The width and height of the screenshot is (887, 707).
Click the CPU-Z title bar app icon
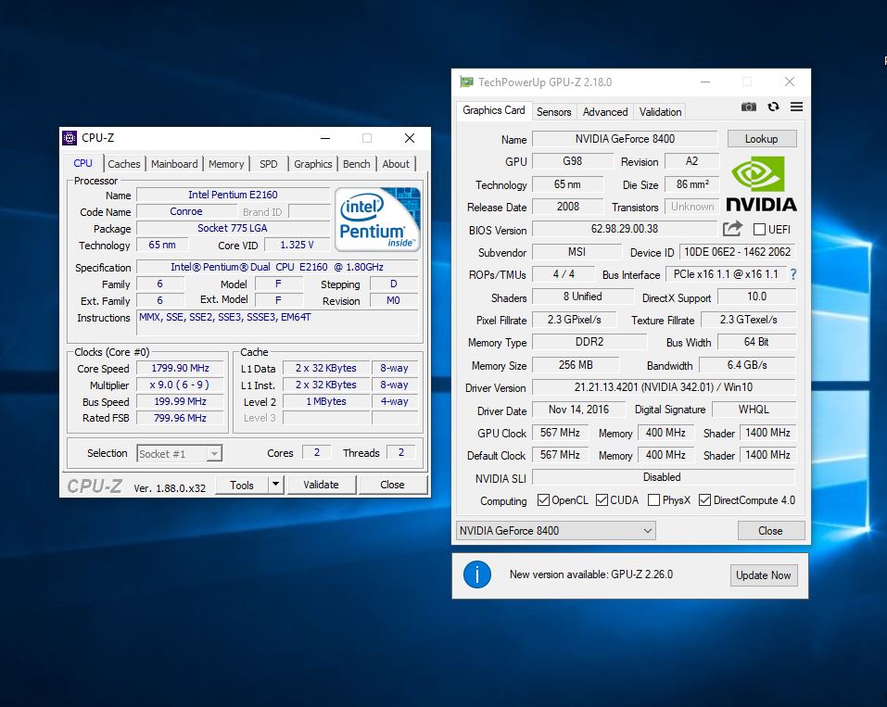[x=70, y=138]
